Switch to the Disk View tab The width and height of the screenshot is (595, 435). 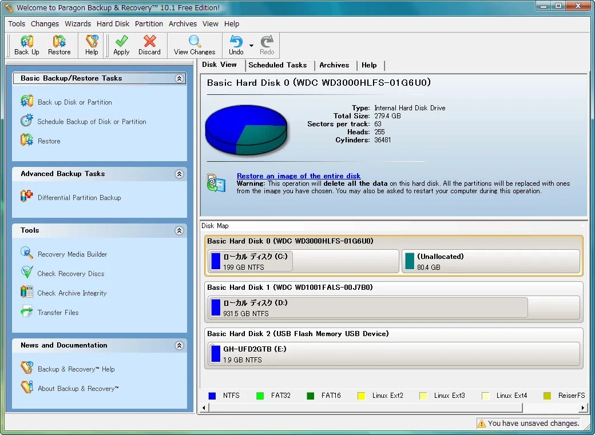[219, 65]
